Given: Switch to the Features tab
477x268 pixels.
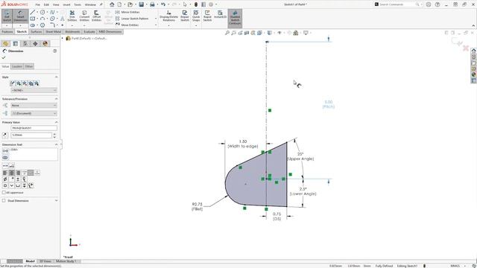Looking at the screenshot, I should coord(7,31).
